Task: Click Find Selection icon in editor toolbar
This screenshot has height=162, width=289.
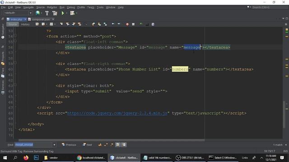Action: 61,24
